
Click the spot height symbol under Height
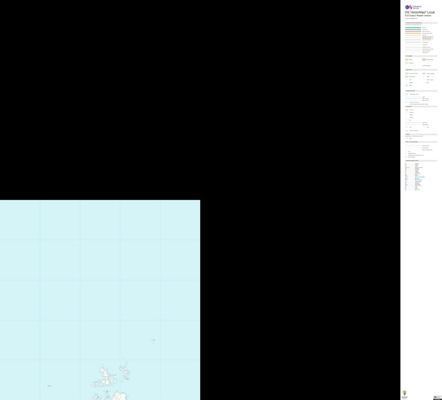tap(407, 138)
